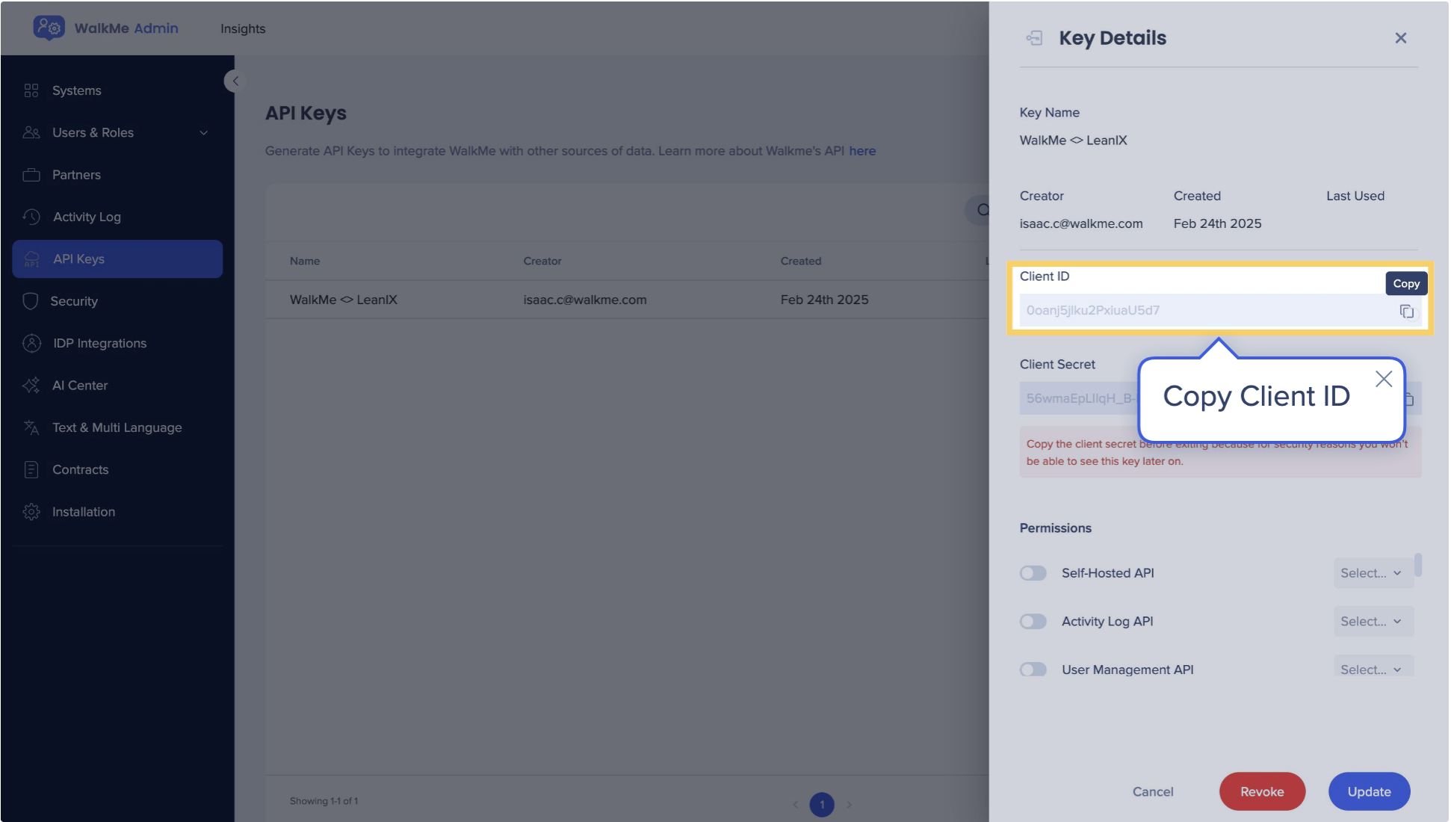Click the Installation gear icon
The width and height of the screenshot is (1451, 822).
pos(31,512)
